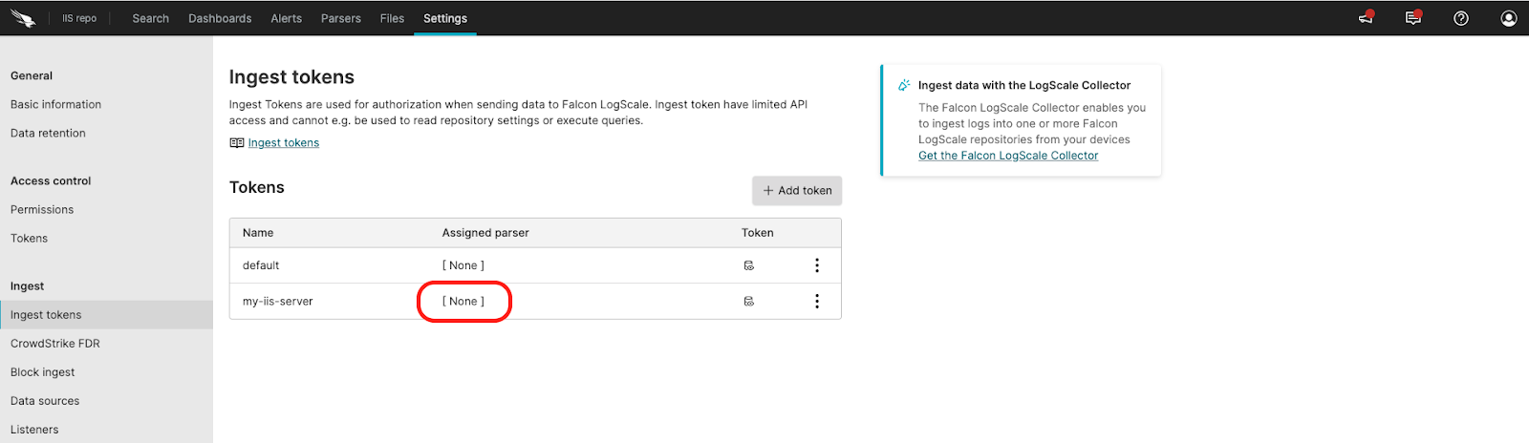The image size is (1529, 443).
Task: Open the Ingest tokens documentation link
Action: [284, 143]
